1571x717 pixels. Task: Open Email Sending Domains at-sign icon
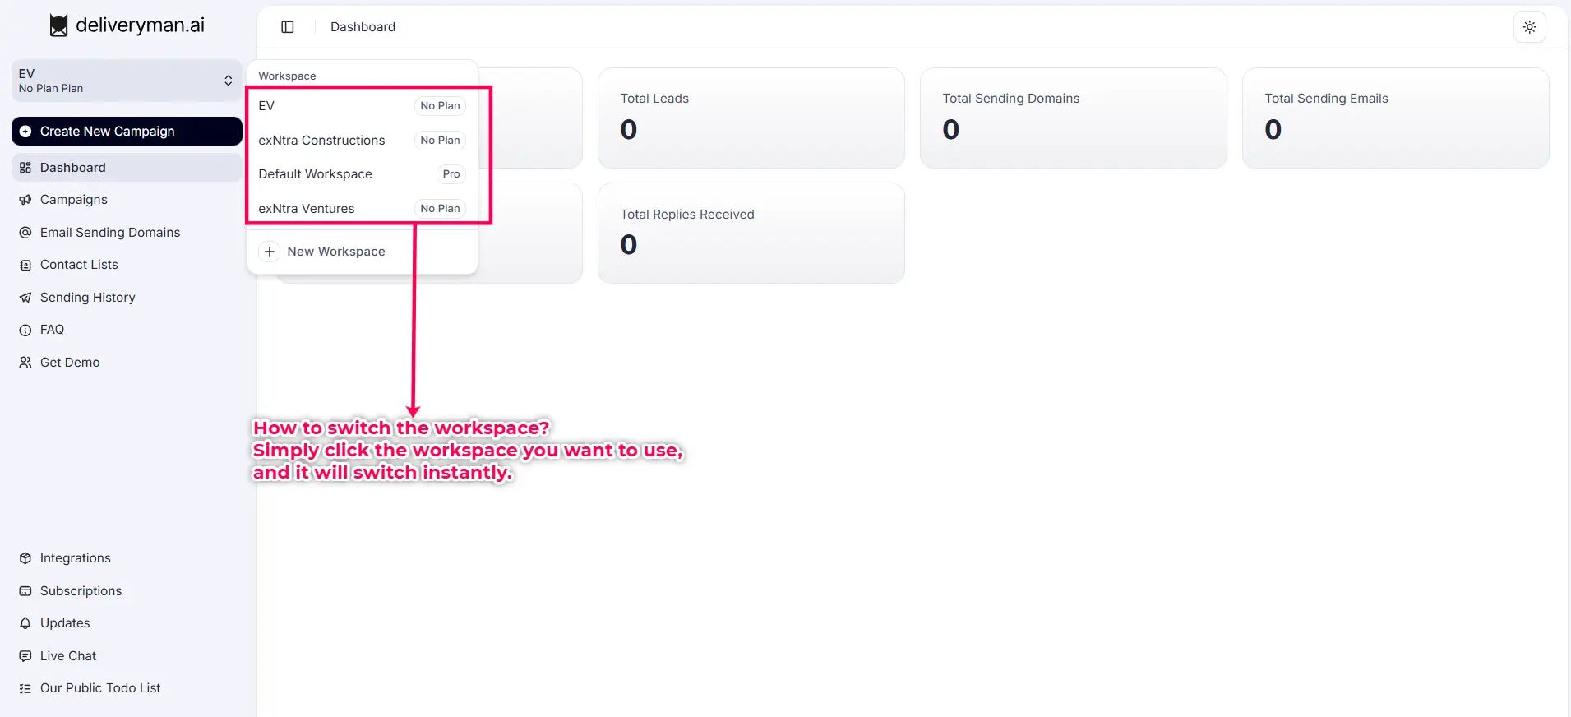pos(25,233)
